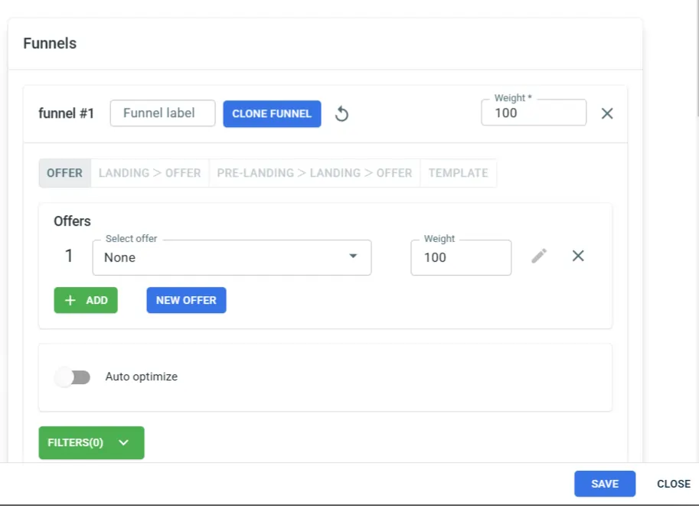Screen dimensions: 699x506
Task: Open the Pre-Landing > Landing > Offer tab
Action: click(x=314, y=173)
